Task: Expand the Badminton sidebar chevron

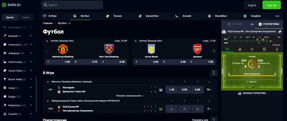Action: 31,105
